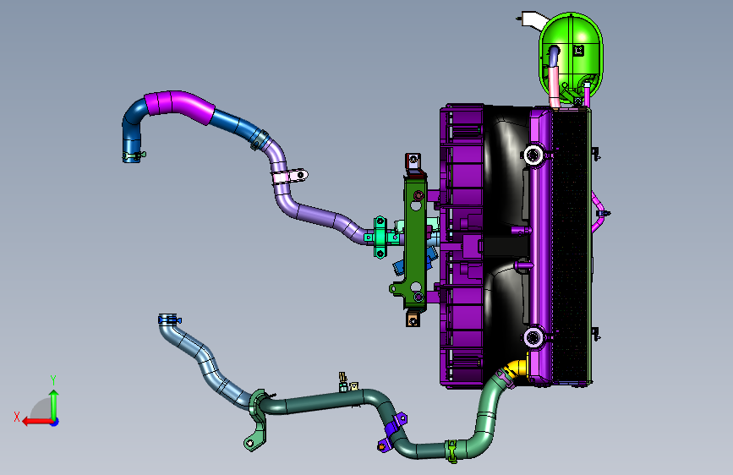The image size is (733, 475).
Task: Pick the white clamp with tab on the upper hose
Action: 290,177
